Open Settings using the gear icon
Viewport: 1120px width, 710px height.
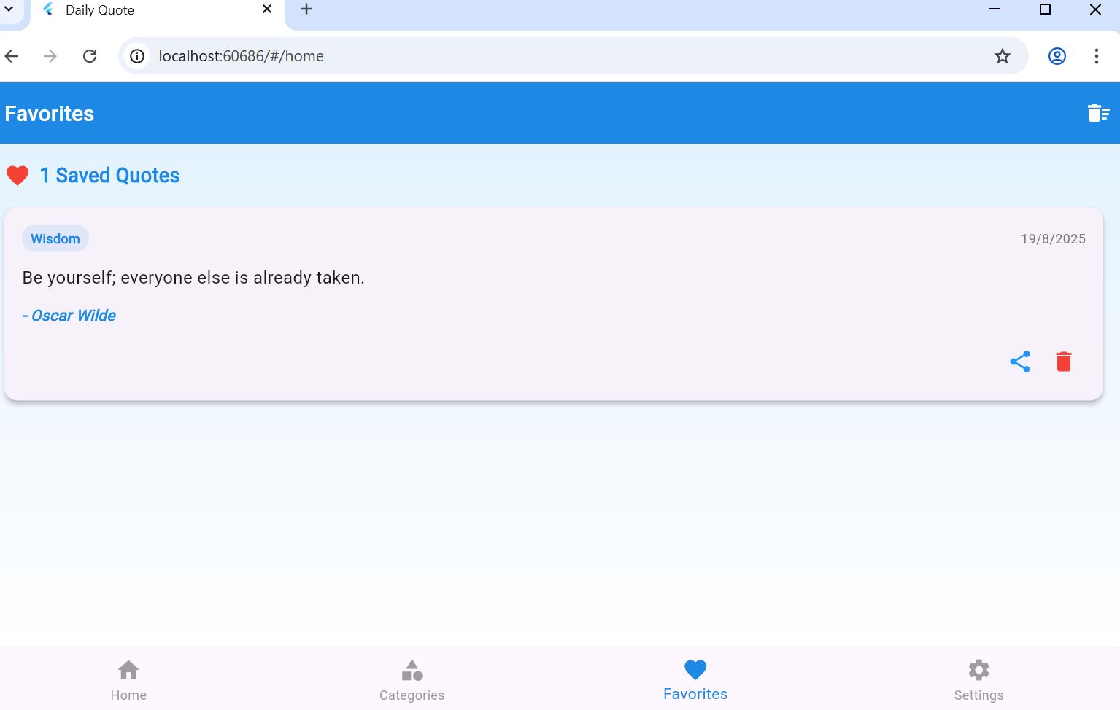click(978, 669)
